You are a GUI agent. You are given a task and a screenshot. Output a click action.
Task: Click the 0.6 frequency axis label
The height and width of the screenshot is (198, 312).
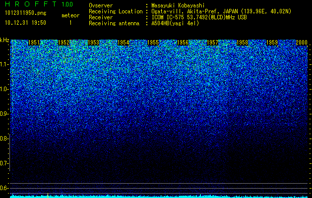3,188
